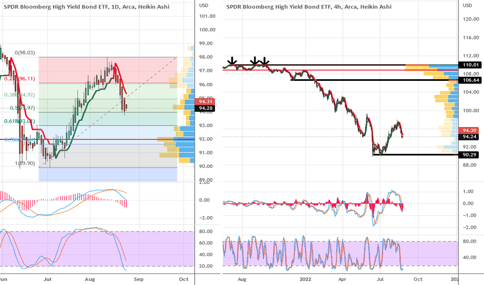This screenshot has width=484, height=285.
Task: Click the Jul label on the 4h time axis
Action: (x=380, y=279)
